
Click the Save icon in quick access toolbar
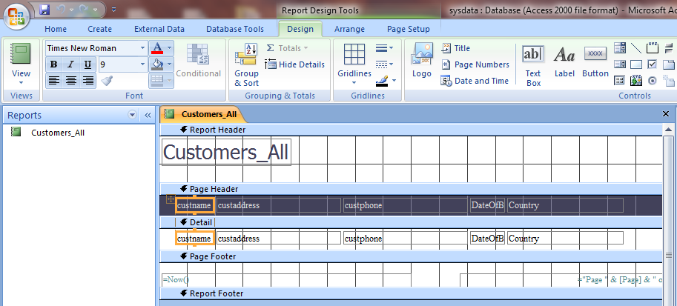coord(45,9)
